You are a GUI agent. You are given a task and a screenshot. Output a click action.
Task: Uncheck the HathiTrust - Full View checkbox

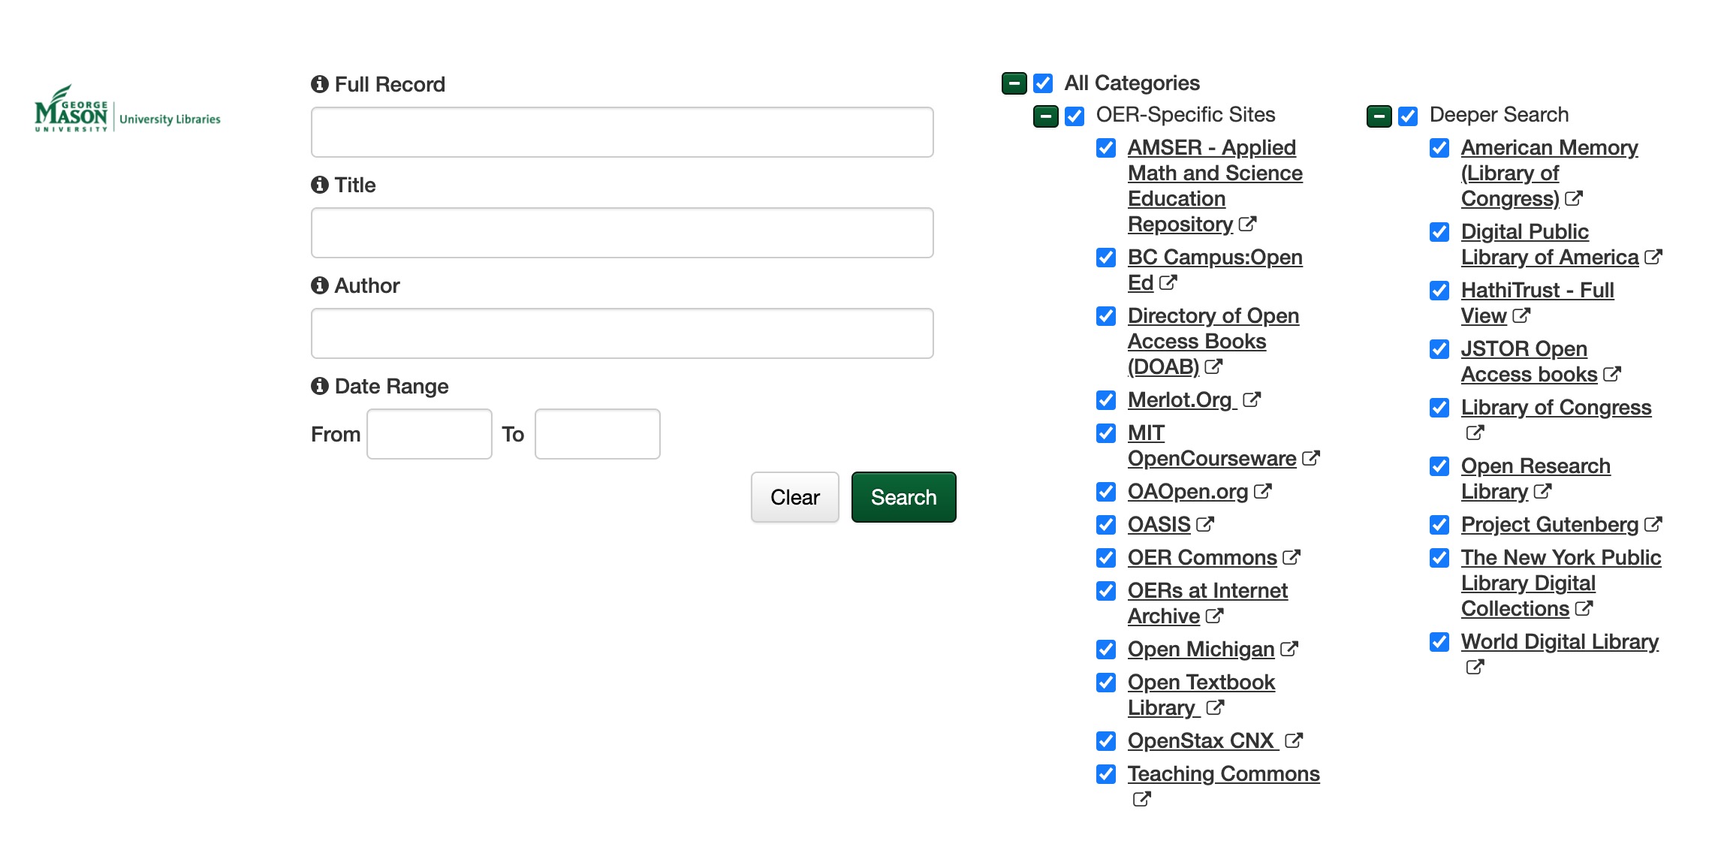coord(1439,291)
